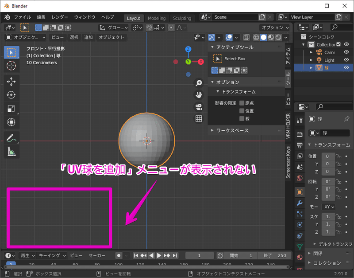Viewport: 354px width, 278px height.
Task: Activate the Scale tool
Action: pyautogui.click(x=12, y=109)
